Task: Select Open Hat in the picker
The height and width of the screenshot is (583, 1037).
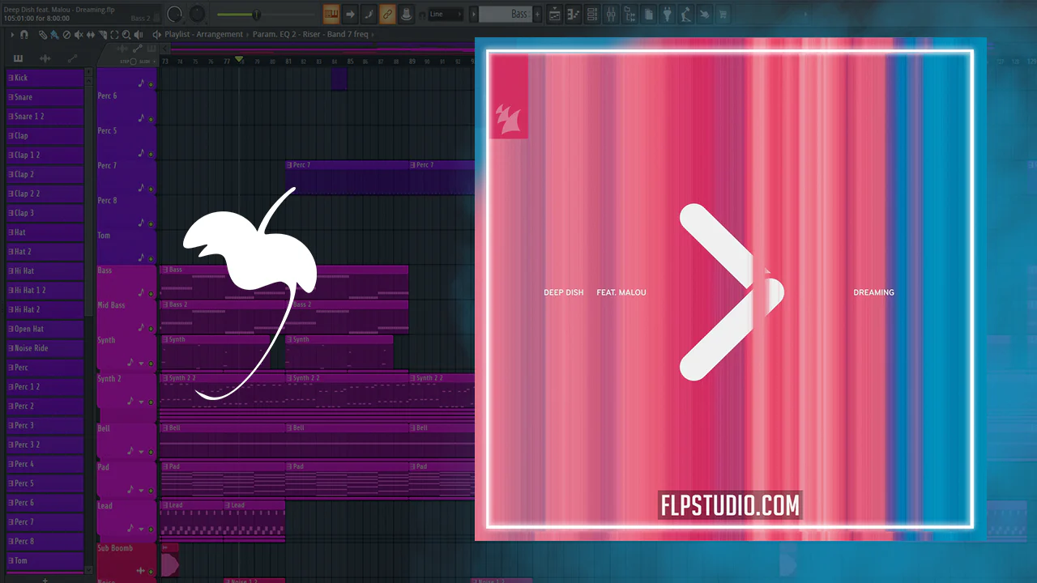Action: [x=45, y=329]
